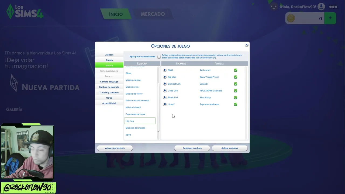This screenshot has width=345, height=194.
Task: Select the Música options tab
Action: point(109,65)
